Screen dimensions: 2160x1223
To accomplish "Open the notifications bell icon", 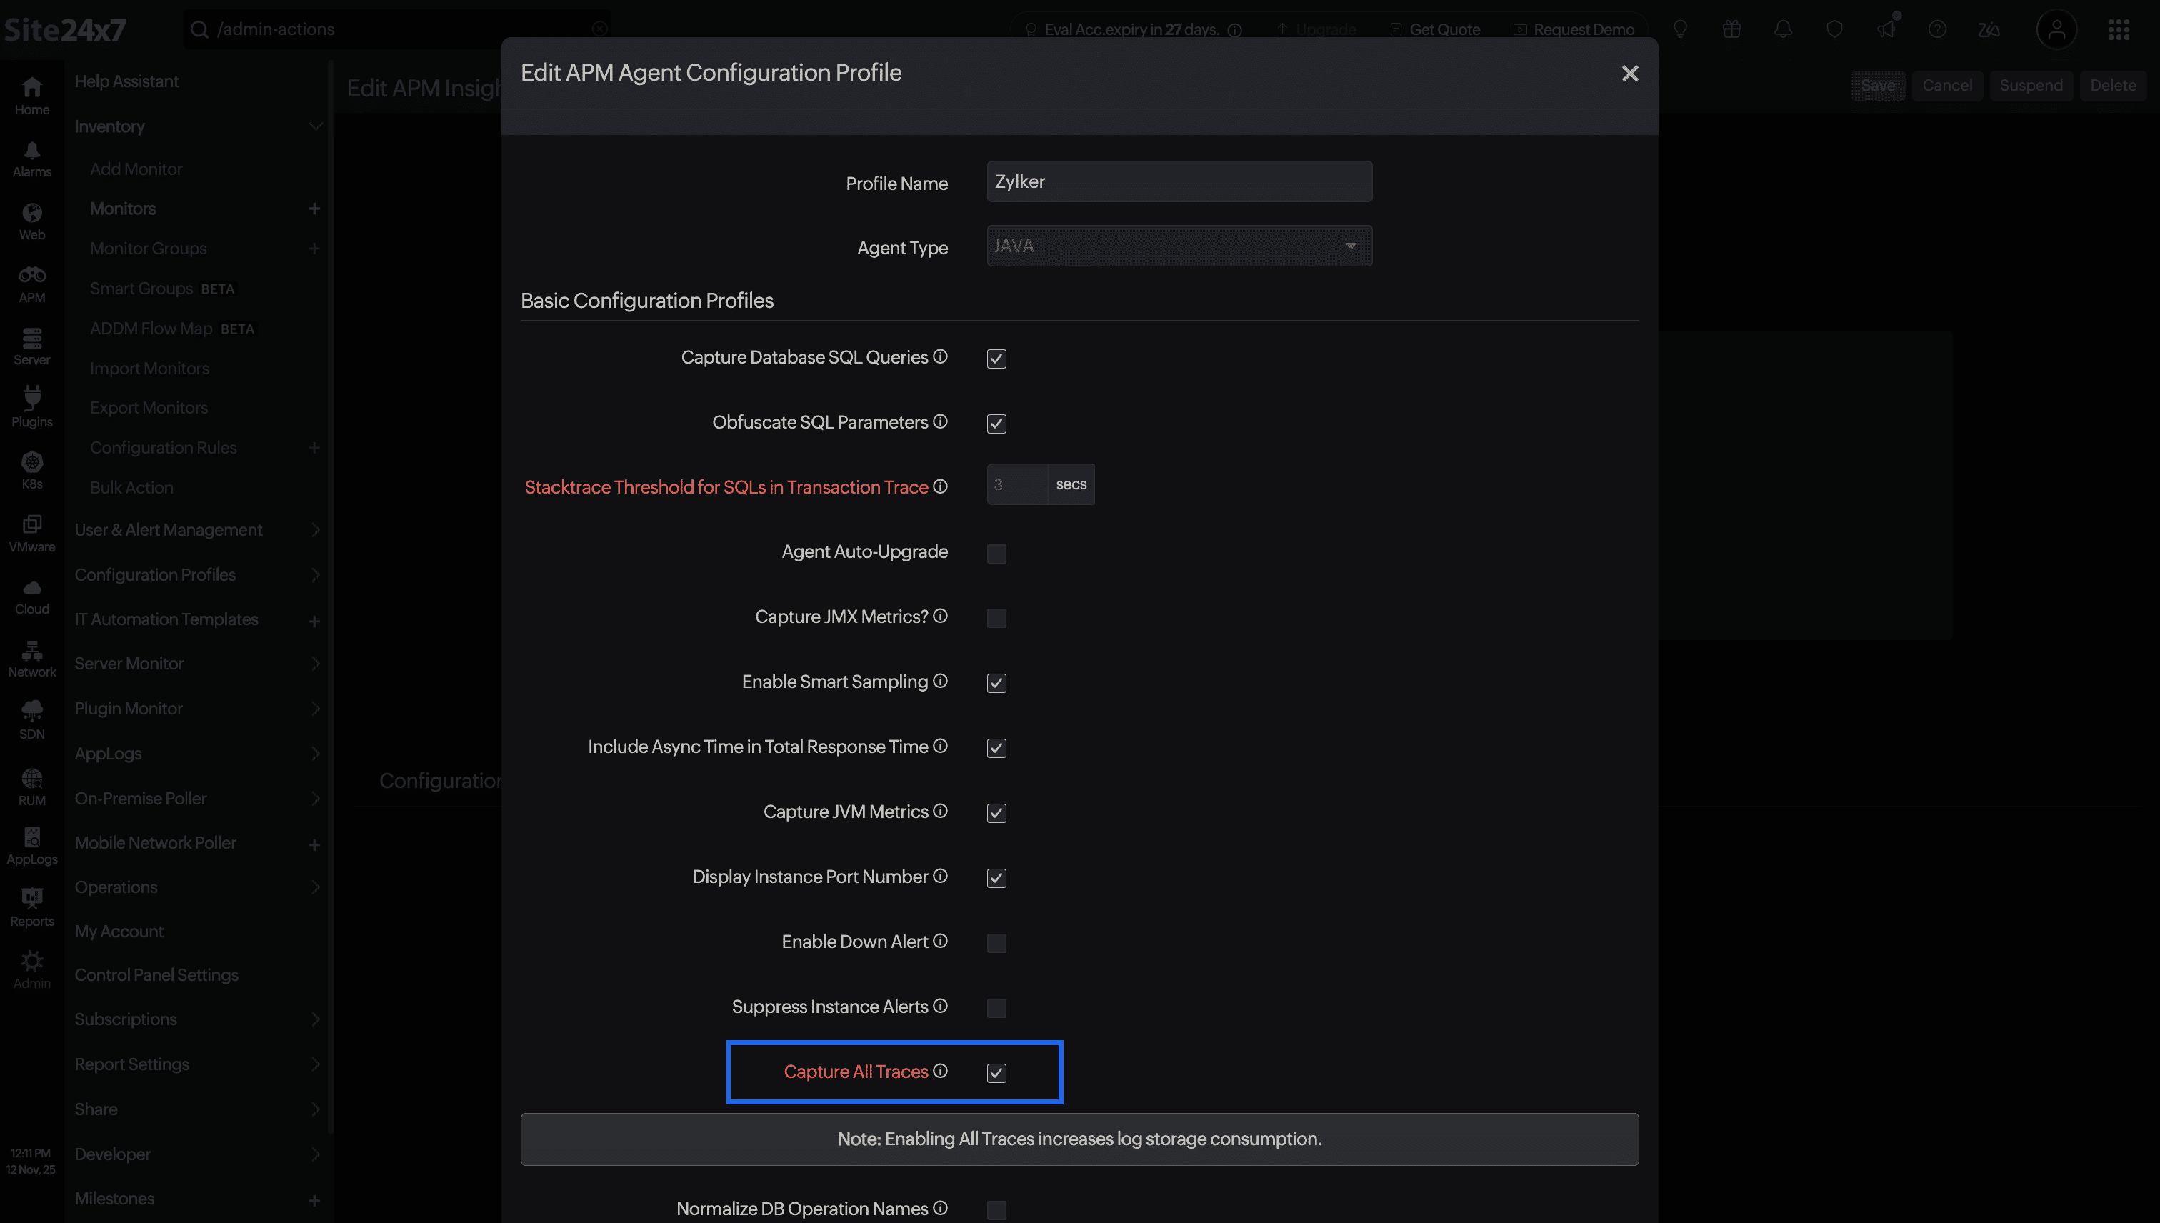I will coord(1783,29).
